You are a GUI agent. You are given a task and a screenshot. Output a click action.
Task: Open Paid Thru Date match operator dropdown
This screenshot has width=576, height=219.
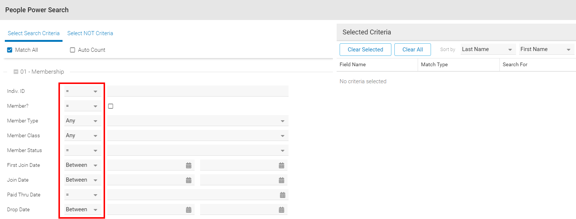[x=83, y=195]
